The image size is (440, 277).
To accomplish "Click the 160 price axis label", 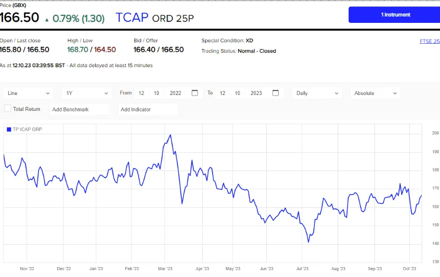I will (436, 206).
